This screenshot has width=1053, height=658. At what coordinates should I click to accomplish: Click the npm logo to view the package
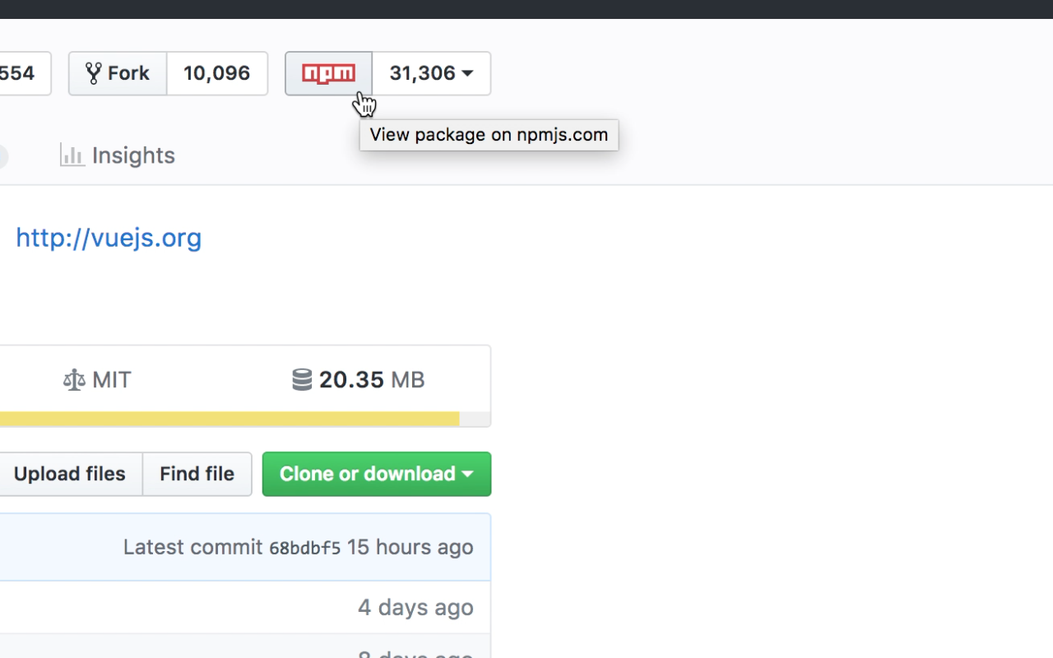pos(327,73)
